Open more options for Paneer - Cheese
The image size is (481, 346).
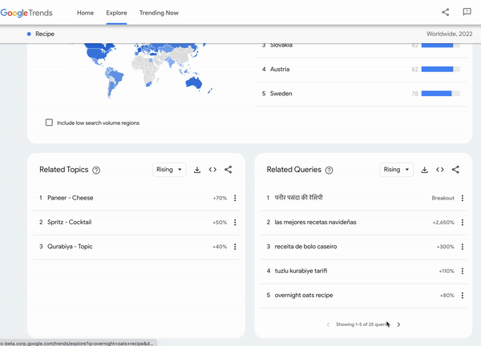(x=235, y=198)
